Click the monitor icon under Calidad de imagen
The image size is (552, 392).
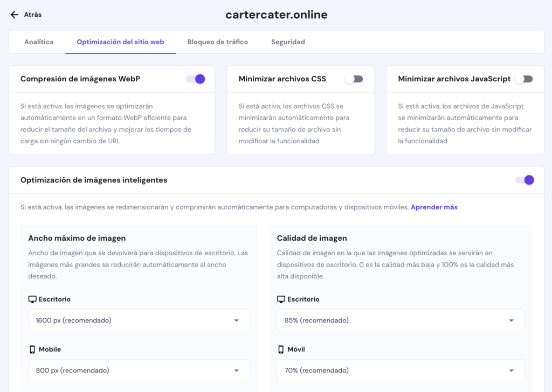281,299
